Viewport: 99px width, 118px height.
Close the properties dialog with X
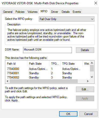pyautogui.click(x=96, y=3)
